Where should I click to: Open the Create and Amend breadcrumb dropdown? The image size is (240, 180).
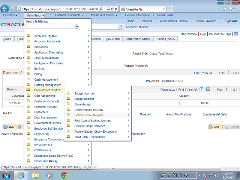pos(104,15)
